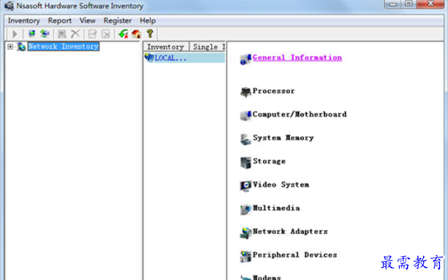Click the yellow question mark help icon
This screenshot has height=280, width=448.
tap(150, 34)
